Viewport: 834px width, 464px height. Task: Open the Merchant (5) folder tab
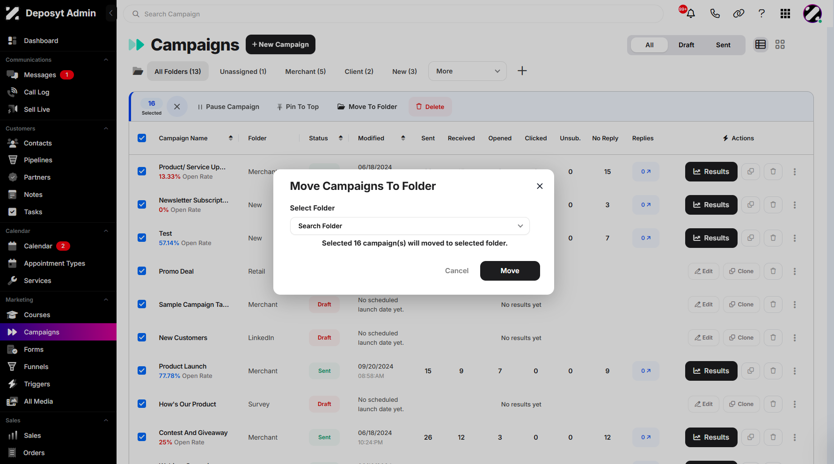tap(306, 72)
